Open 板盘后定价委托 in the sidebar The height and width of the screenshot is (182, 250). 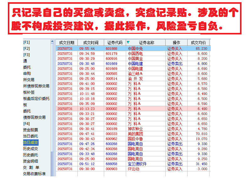pos(36,99)
